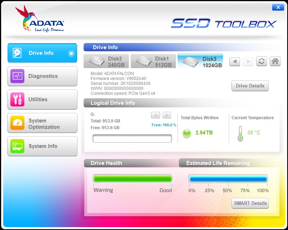
Task: Select the Disk1 512GB tab
Action: click(153, 61)
